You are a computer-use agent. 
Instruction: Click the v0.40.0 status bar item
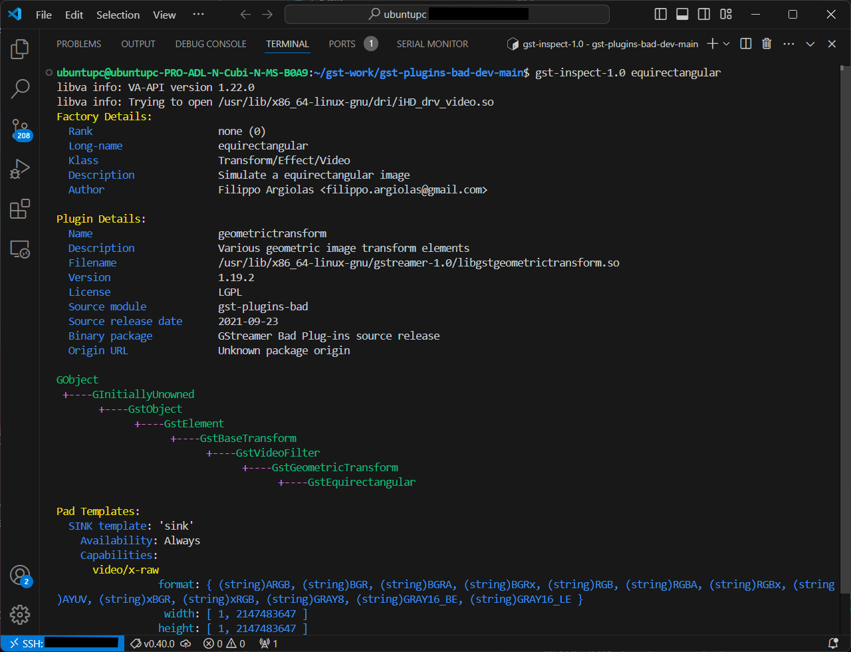153,643
